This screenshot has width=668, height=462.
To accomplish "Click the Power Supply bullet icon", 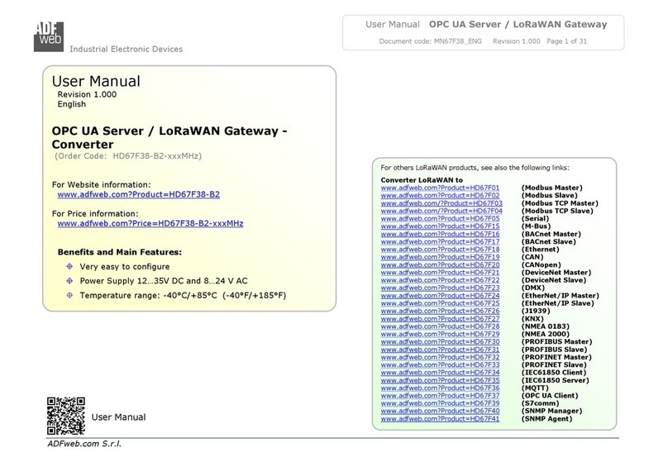I will point(69,281).
